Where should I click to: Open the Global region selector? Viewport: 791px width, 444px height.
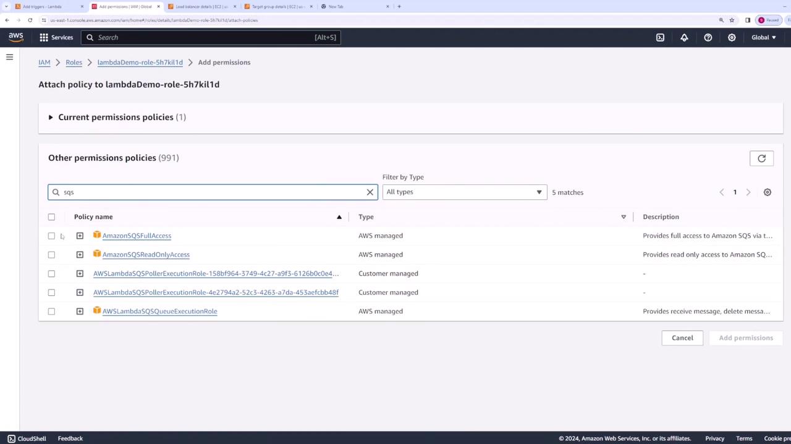[763, 38]
